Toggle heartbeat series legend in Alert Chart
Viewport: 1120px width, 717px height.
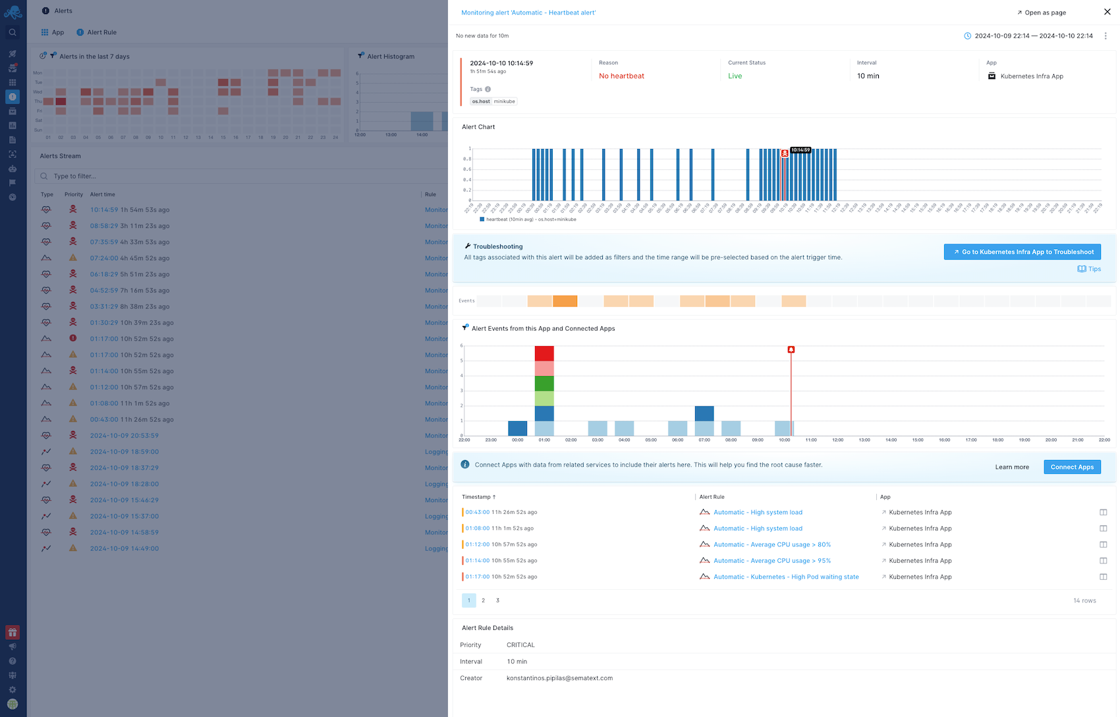point(528,219)
